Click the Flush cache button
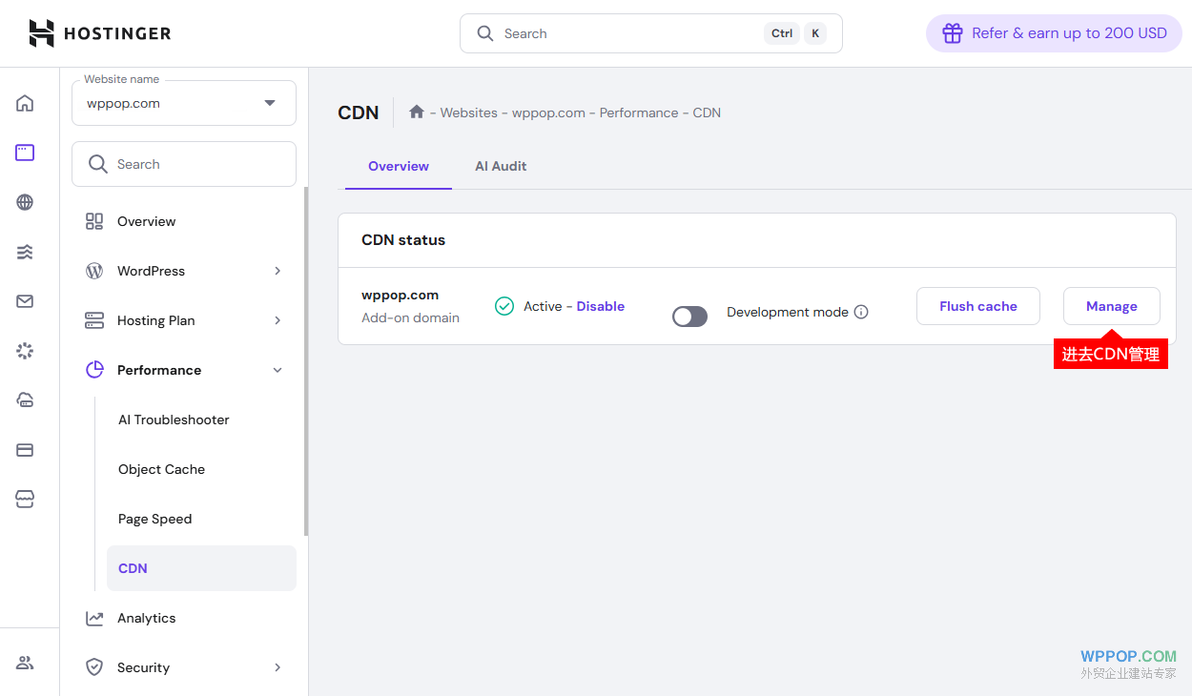 coord(977,306)
